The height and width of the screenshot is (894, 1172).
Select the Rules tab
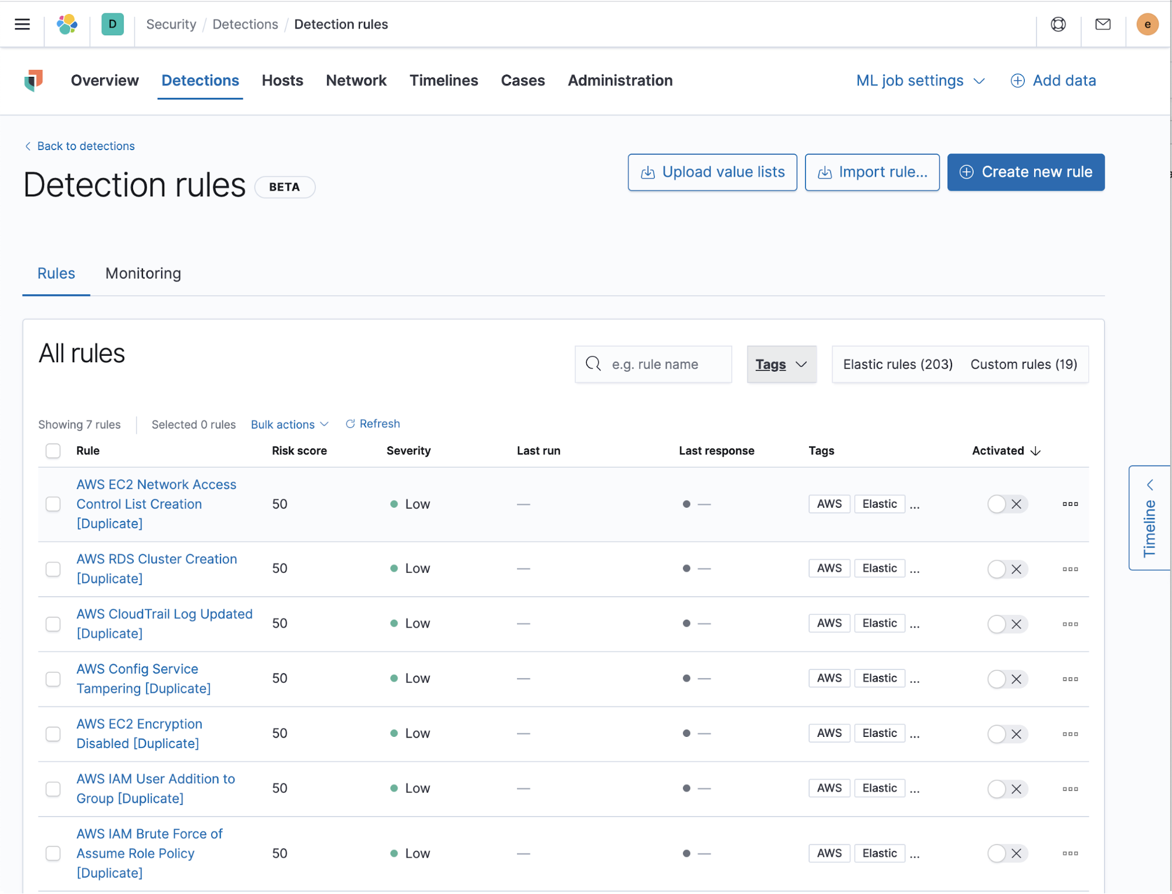(x=56, y=273)
